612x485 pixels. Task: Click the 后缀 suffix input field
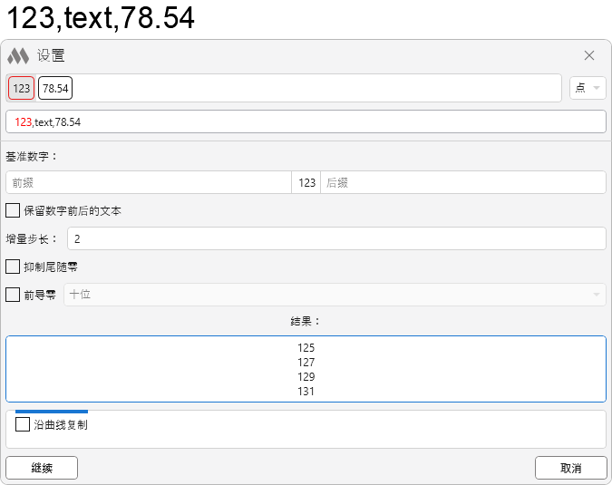[x=462, y=182]
